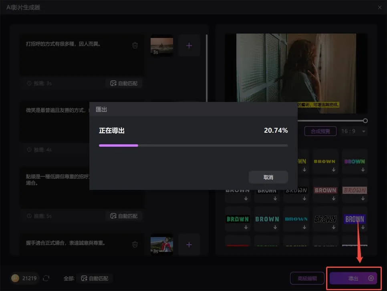Download the purple BROWN text style
This screenshot has width=387, height=291.
pos(355,219)
